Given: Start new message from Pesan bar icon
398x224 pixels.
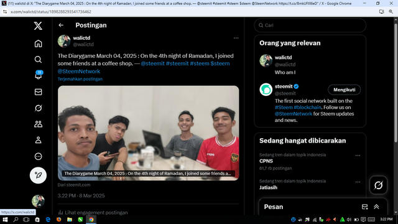Looking at the screenshot, I should pyautogui.click(x=364, y=207).
